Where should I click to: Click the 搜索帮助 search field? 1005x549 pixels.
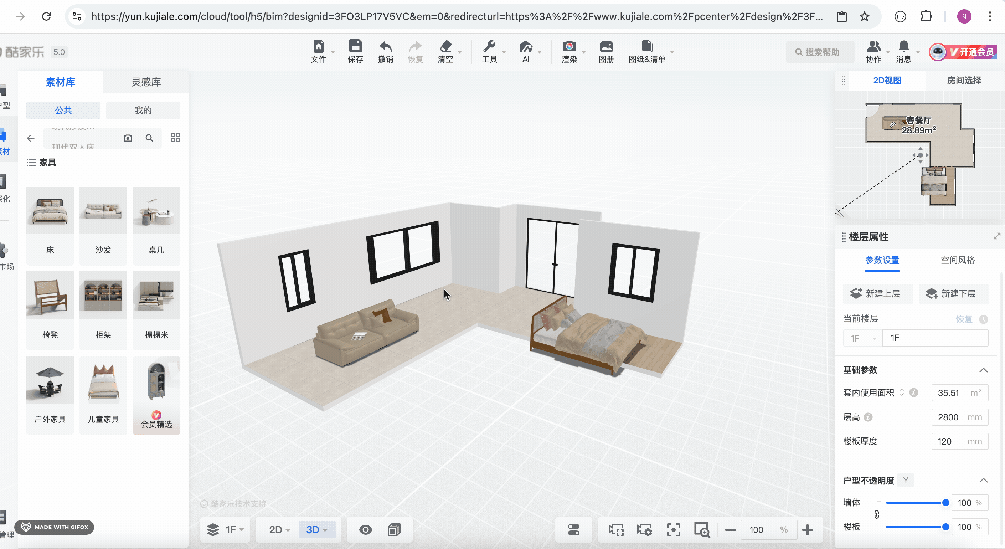(x=820, y=52)
